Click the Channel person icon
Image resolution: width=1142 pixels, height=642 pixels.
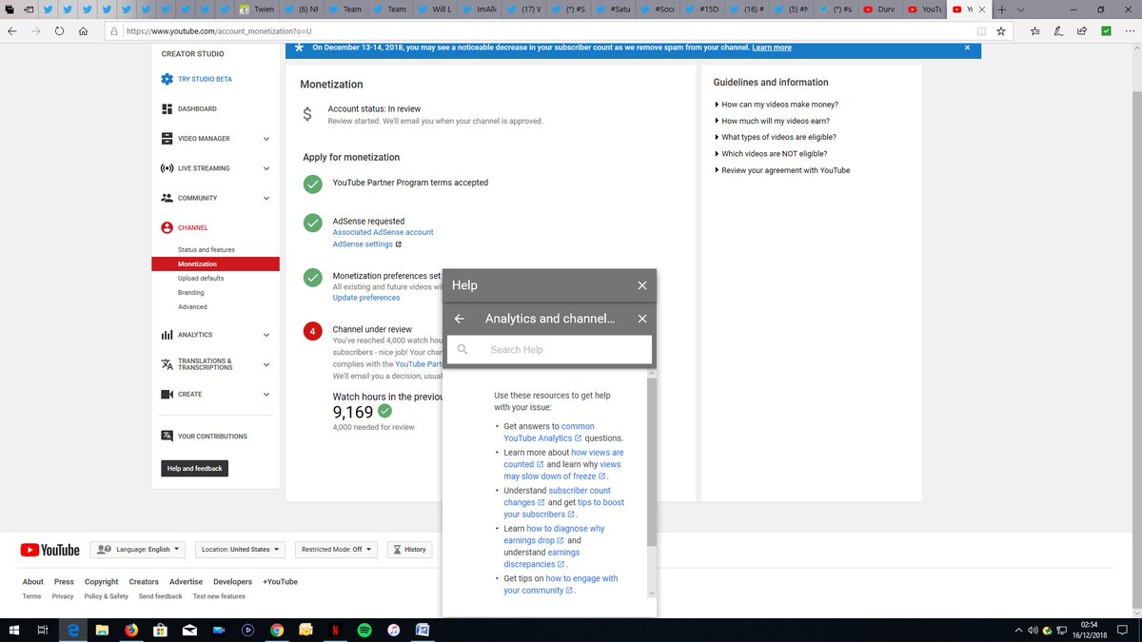pos(167,227)
